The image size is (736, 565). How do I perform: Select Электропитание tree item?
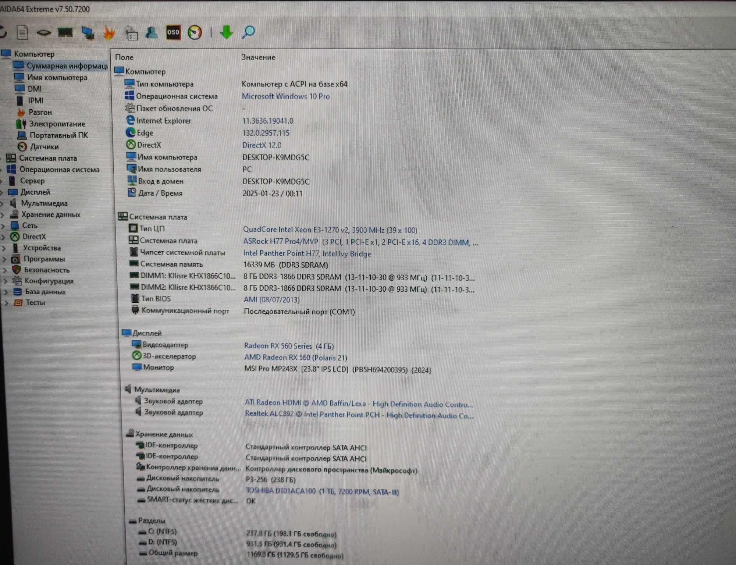pos(51,124)
